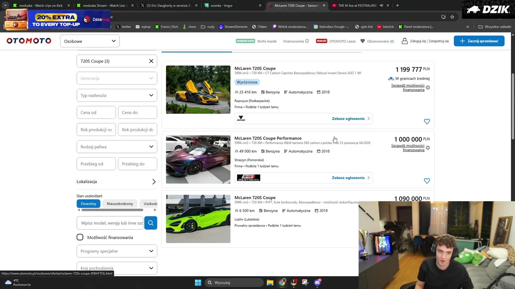Open the Programy specjalne dropdown
This screenshot has height=289, width=515.
tap(117, 251)
